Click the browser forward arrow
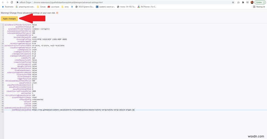Viewport: 267px width, 139px height. coord(7,2)
